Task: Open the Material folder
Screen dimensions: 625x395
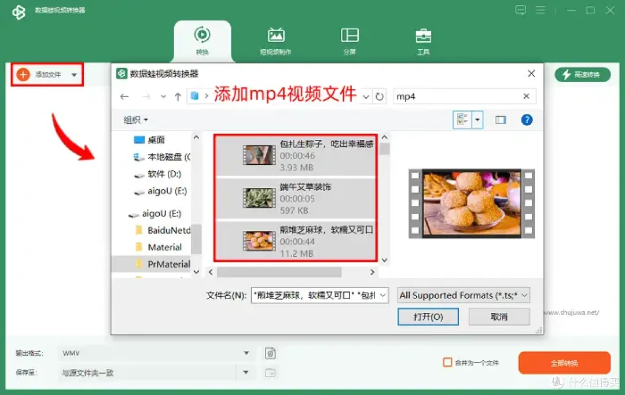Action: [x=159, y=248]
